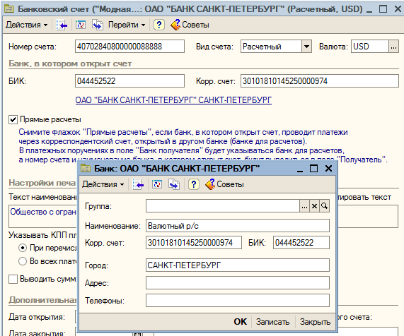Open the ОАО "БАНК САНКТ-ПЕТЕРБУРГ" САНКТ-ПЕТЕРБУРГ link

(x=173, y=100)
